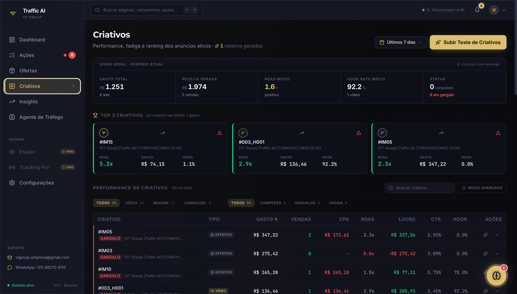Select the Todos 35 status filter

[241, 203]
